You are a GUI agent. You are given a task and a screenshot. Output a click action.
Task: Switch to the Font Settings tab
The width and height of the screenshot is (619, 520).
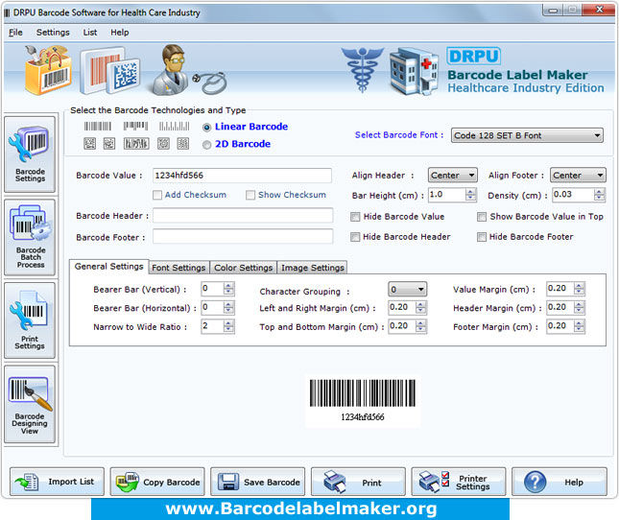179,268
